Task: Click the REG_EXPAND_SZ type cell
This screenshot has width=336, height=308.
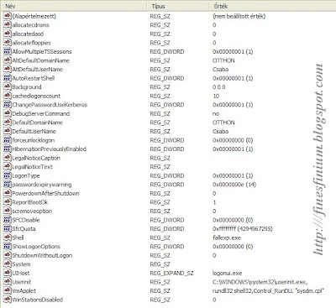Action: pos(171,273)
